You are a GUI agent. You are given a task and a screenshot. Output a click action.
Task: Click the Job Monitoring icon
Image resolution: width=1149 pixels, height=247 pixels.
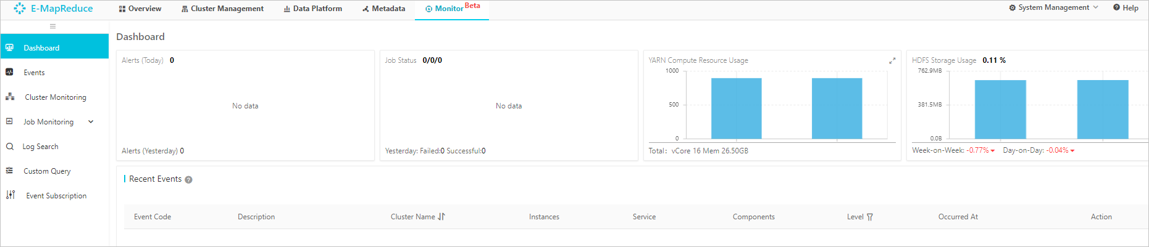(x=9, y=121)
